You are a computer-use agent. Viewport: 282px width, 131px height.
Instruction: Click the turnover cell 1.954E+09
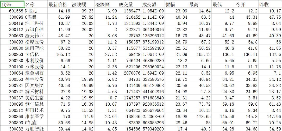pyautogui.click(x=153, y=11)
